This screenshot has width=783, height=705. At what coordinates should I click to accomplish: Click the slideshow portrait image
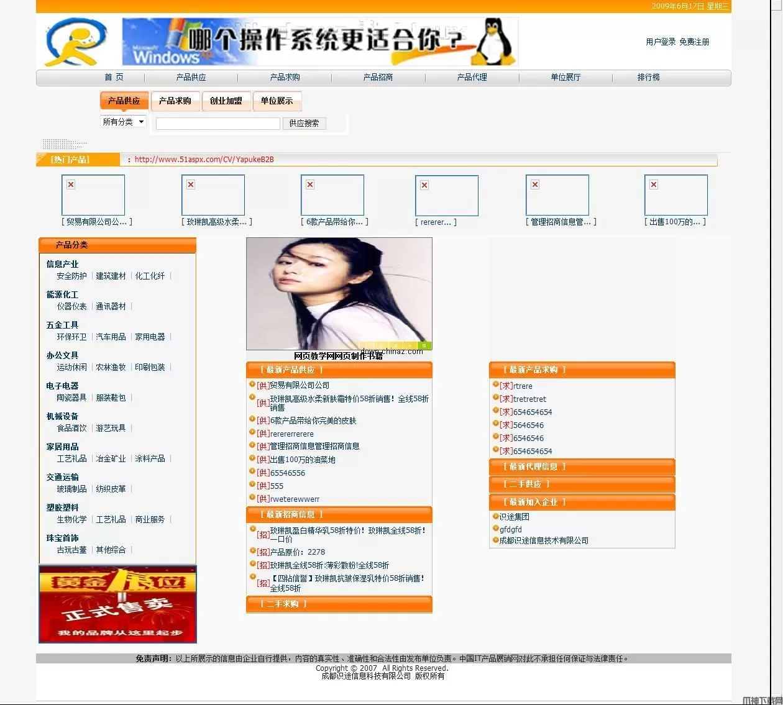[x=339, y=294]
